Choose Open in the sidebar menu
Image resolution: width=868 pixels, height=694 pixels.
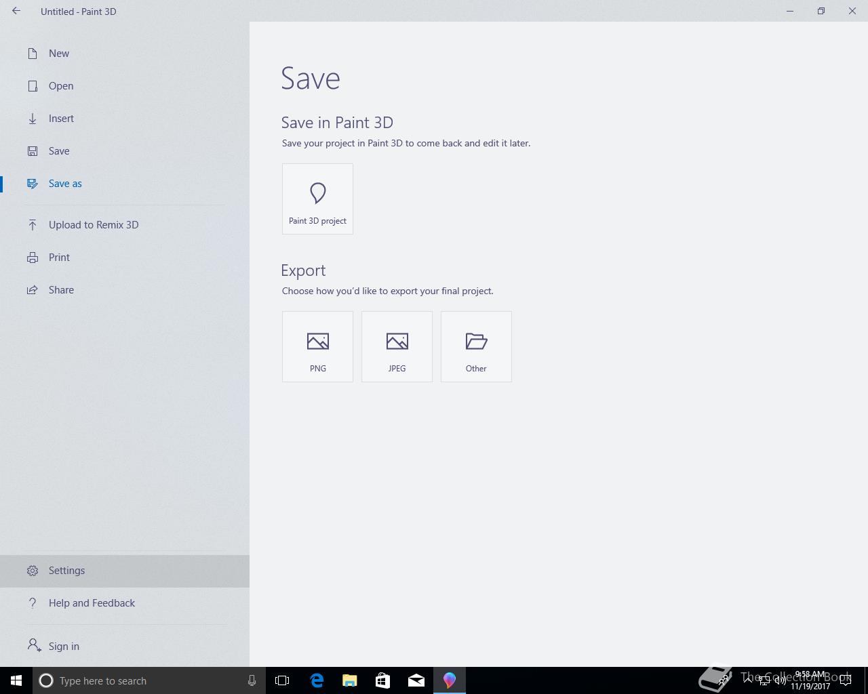pyautogui.click(x=125, y=86)
